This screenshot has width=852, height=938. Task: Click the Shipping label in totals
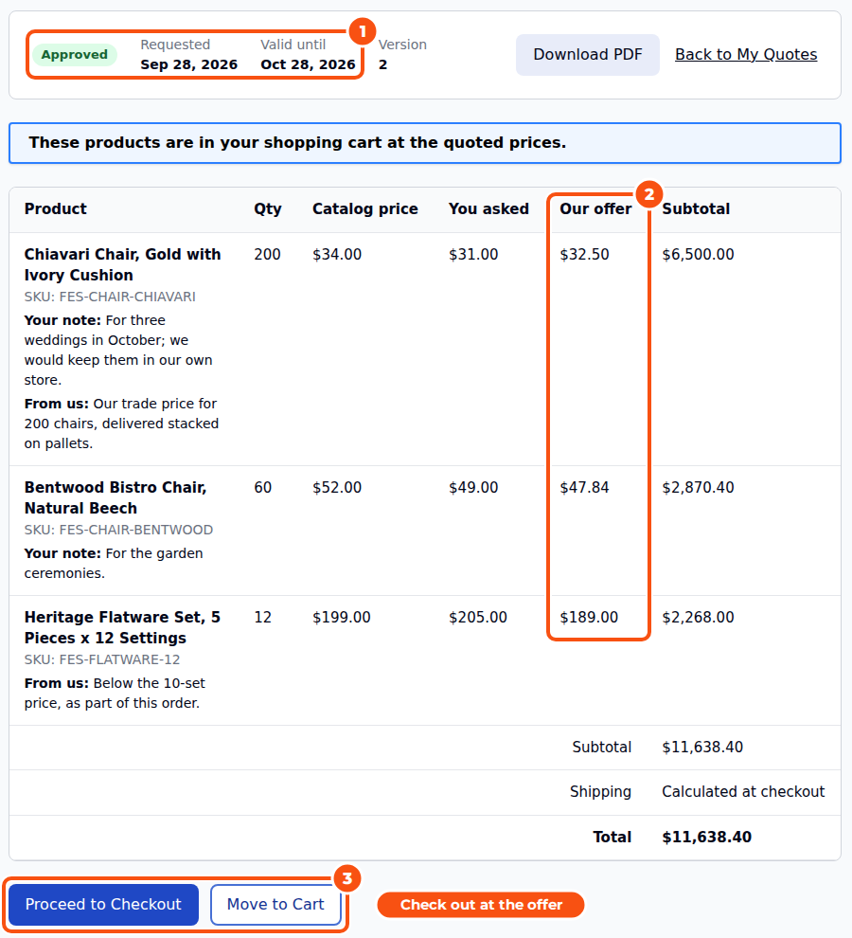600,791
